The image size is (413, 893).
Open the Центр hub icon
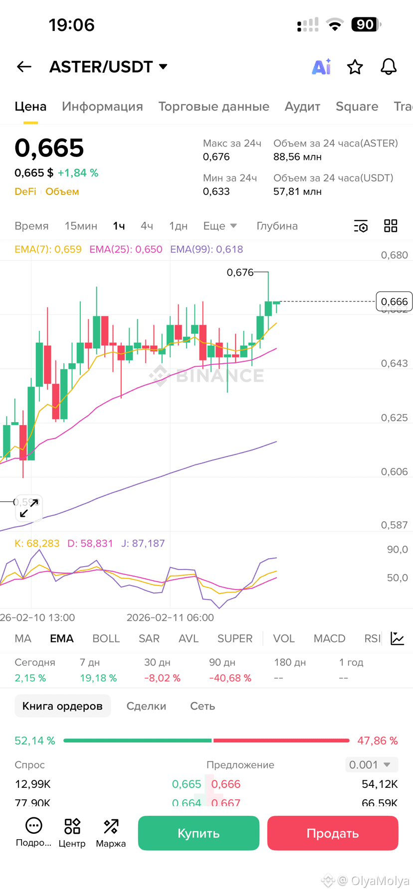pyautogui.click(x=72, y=833)
